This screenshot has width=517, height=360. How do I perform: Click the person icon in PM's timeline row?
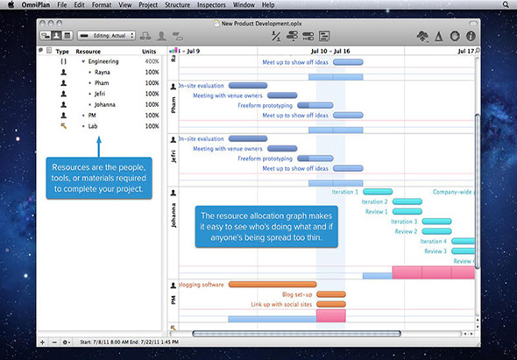click(x=174, y=286)
